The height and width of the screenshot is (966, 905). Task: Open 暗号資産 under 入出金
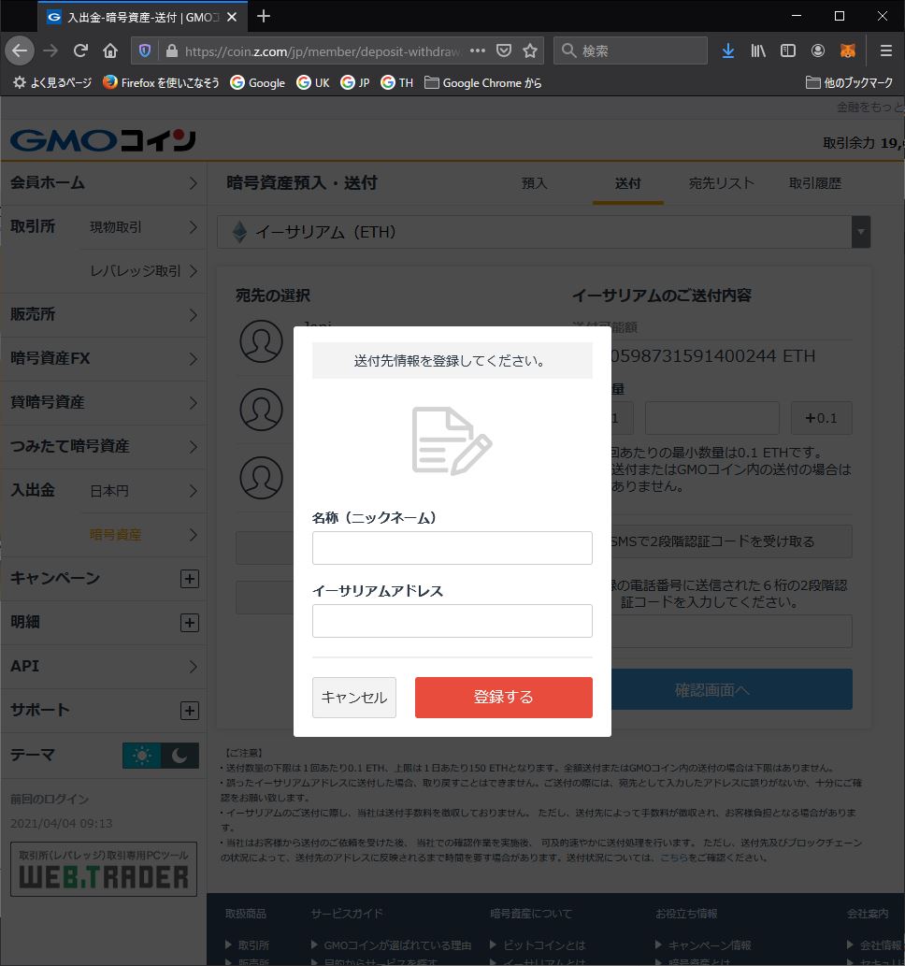click(x=143, y=535)
